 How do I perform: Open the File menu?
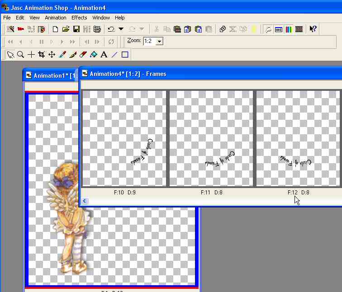[7, 18]
